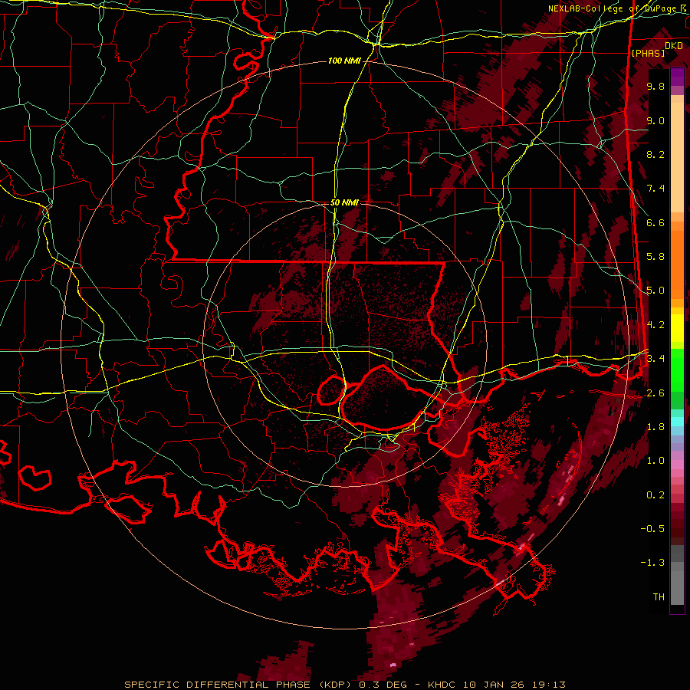Click the "50 NMI" range ring label
Image resolution: width=690 pixels, height=690 pixels.
344,202
